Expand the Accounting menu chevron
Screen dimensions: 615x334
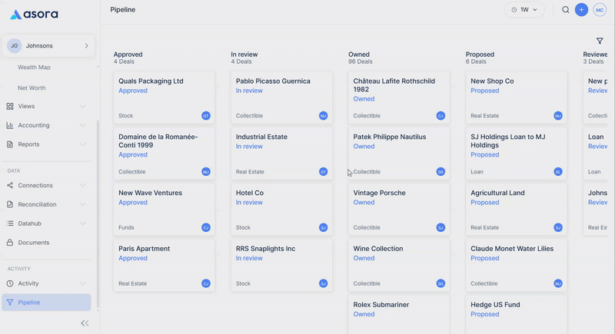coord(82,125)
